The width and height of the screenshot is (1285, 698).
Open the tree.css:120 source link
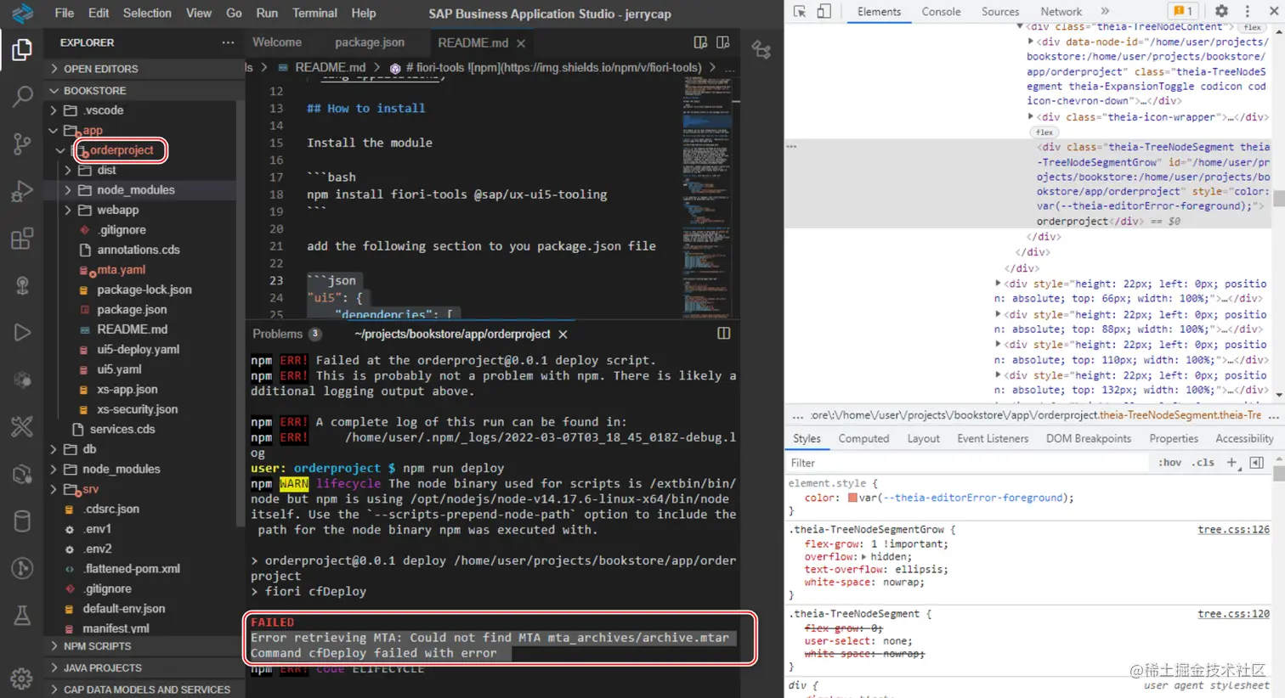pos(1233,614)
